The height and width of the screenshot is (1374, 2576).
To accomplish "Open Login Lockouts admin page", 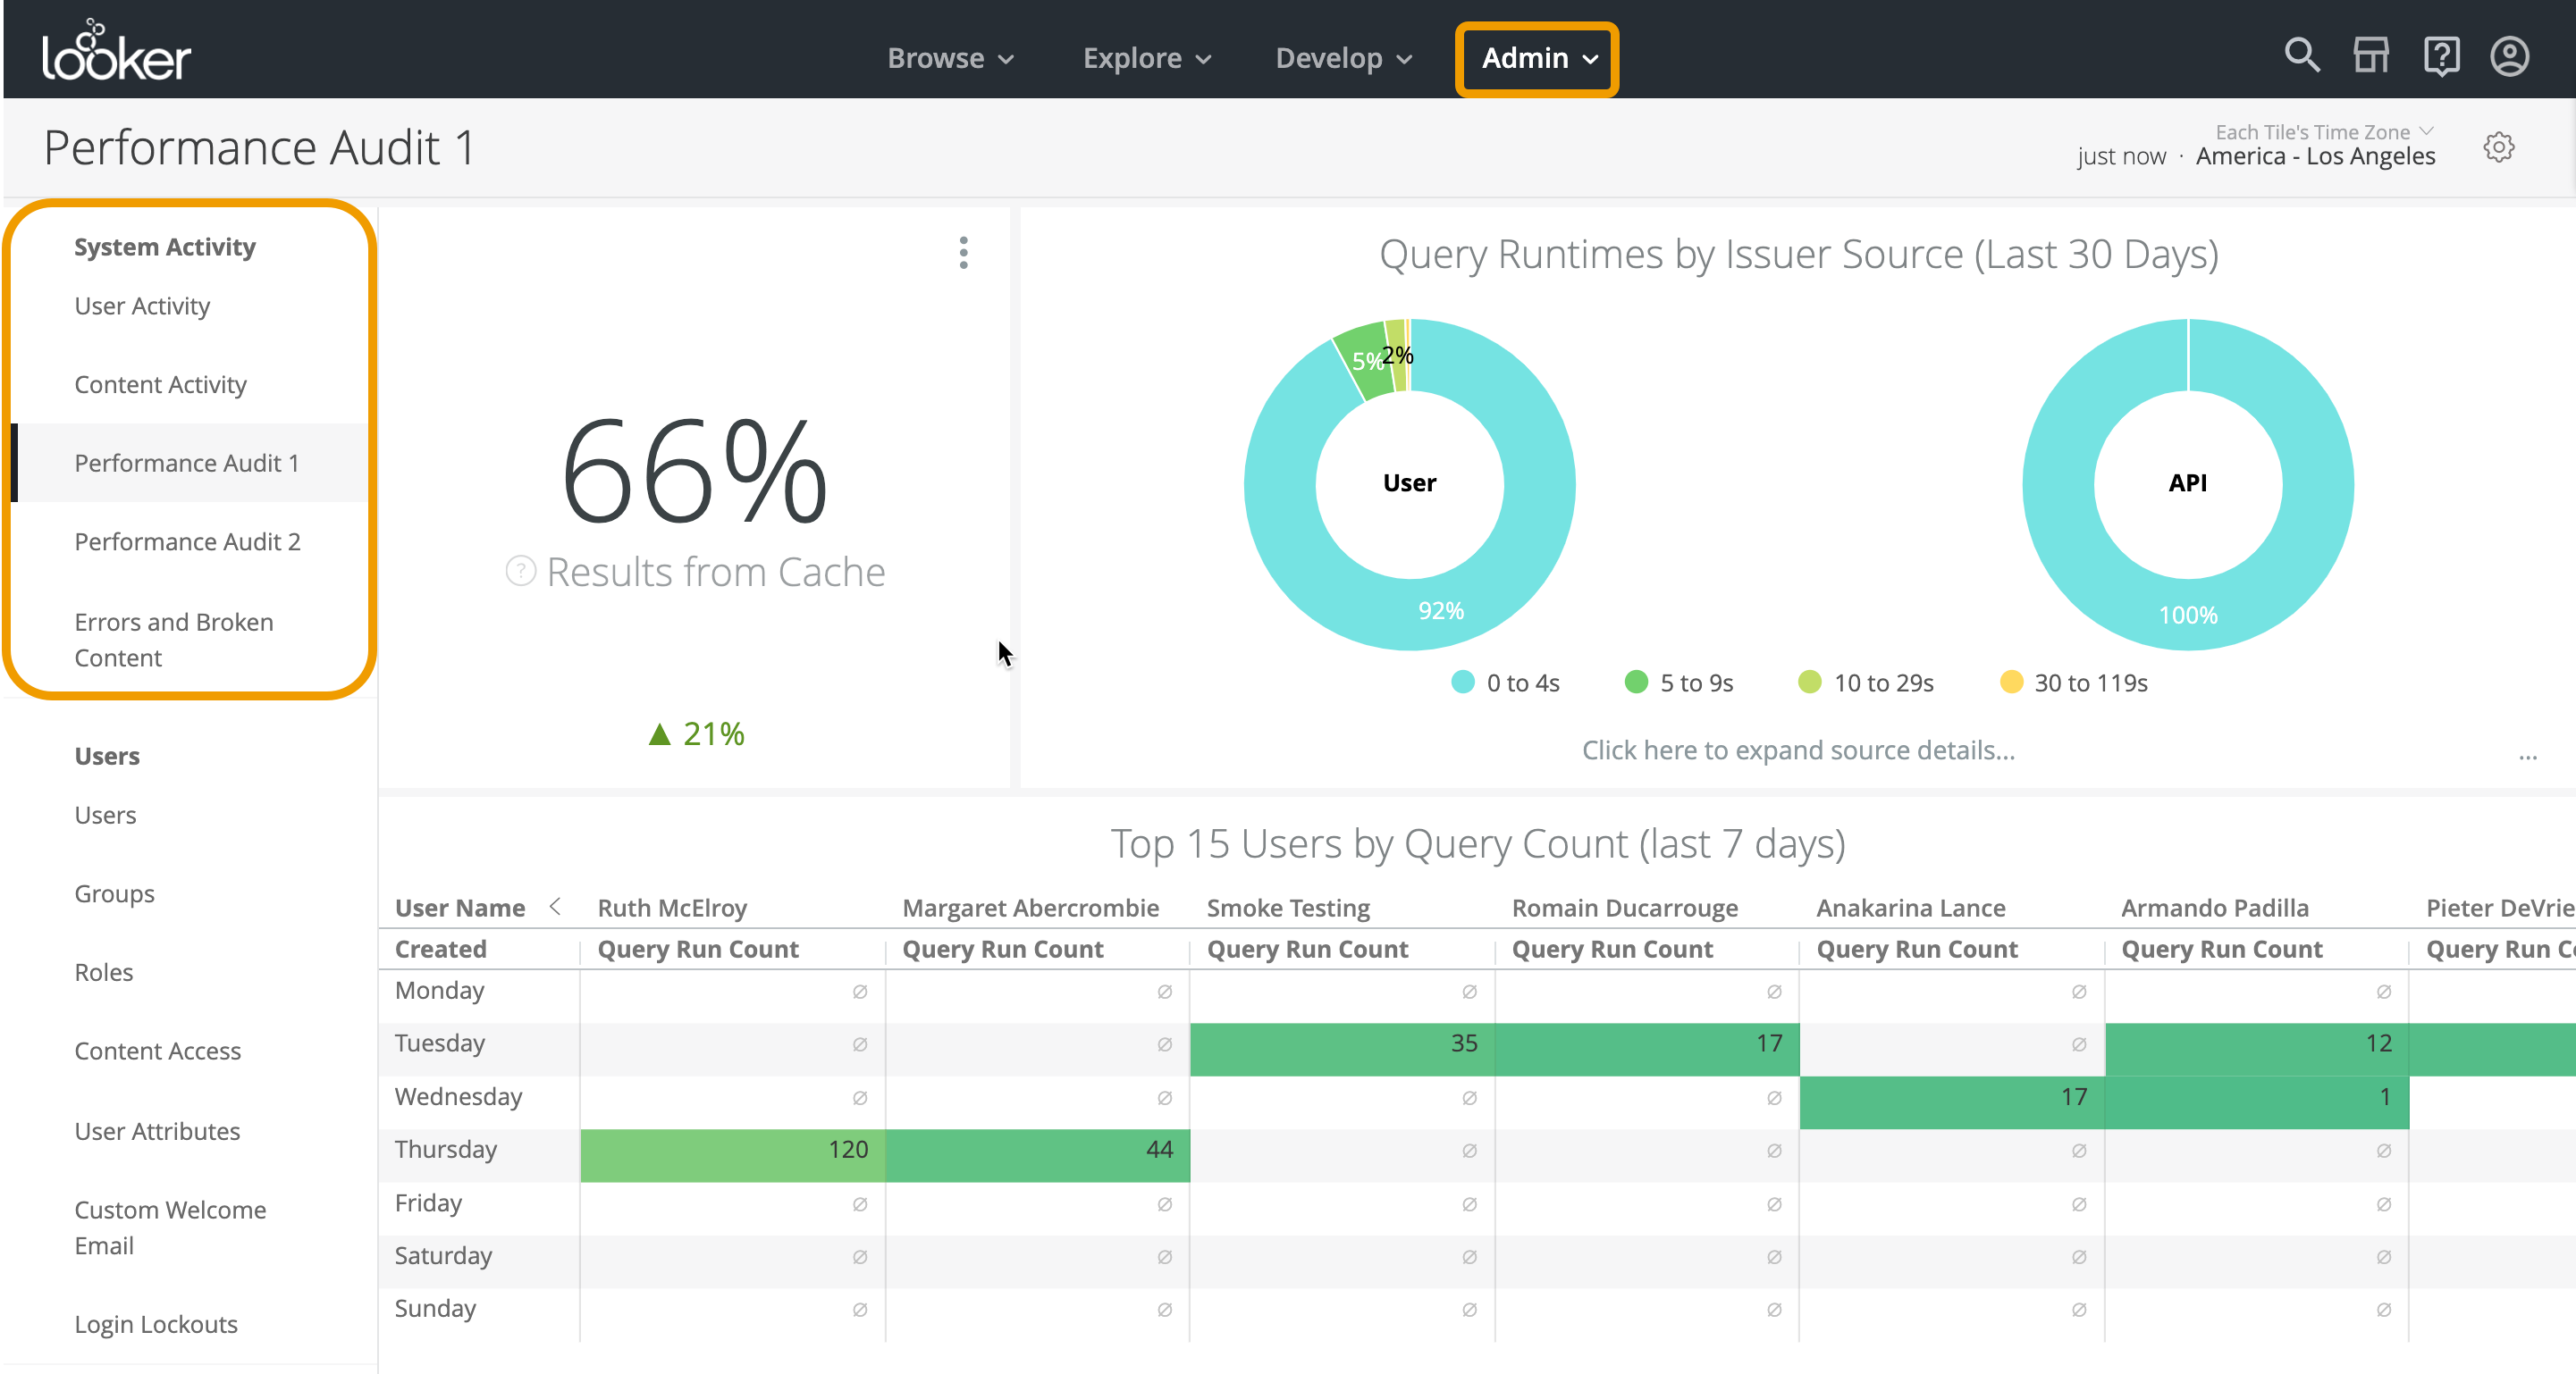I will coord(156,1324).
